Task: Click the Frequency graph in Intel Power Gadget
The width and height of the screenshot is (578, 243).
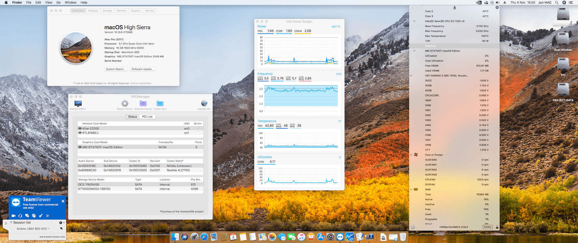Action: 299,98
